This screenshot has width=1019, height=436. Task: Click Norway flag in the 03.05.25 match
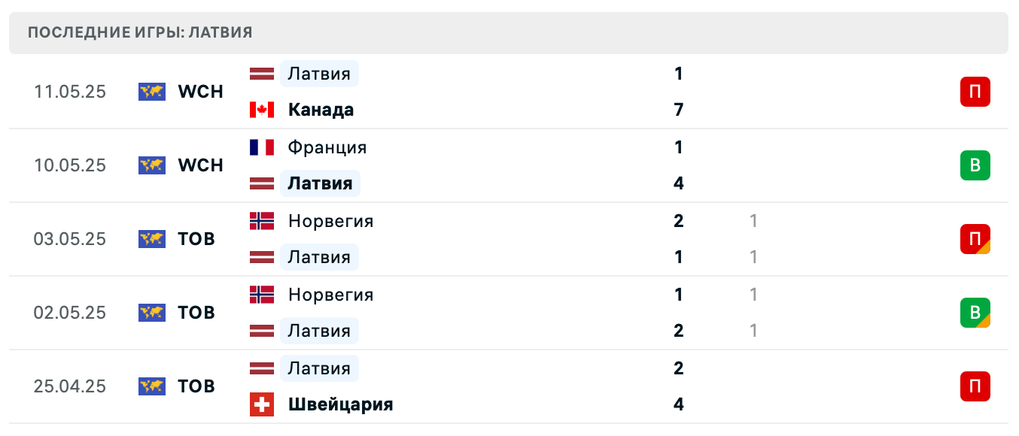click(262, 221)
